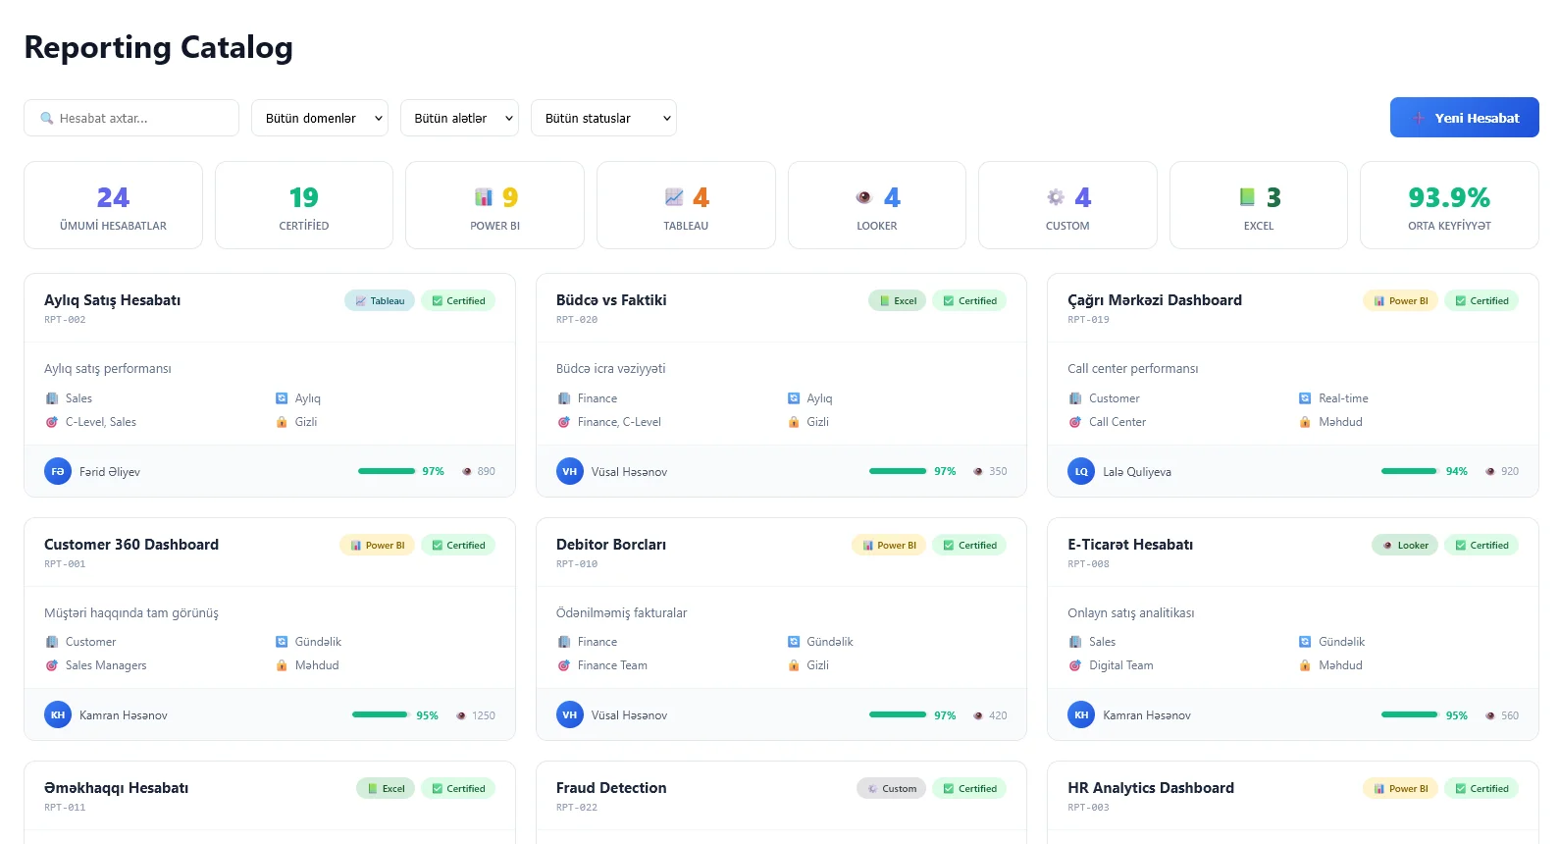1559x844 pixels.
Task: Click domain icon beside Customer in Çağrı Mərkəzi card
Action: point(1074,398)
